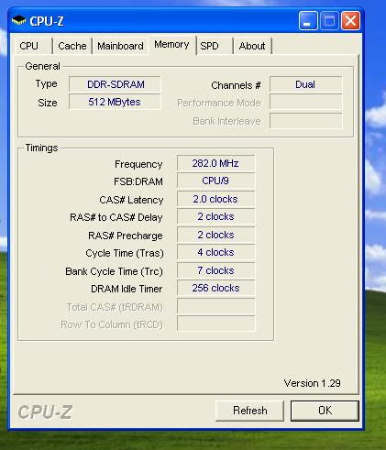The image size is (386, 450).
Task: Open the Cache tab
Action: coord(72,46)
